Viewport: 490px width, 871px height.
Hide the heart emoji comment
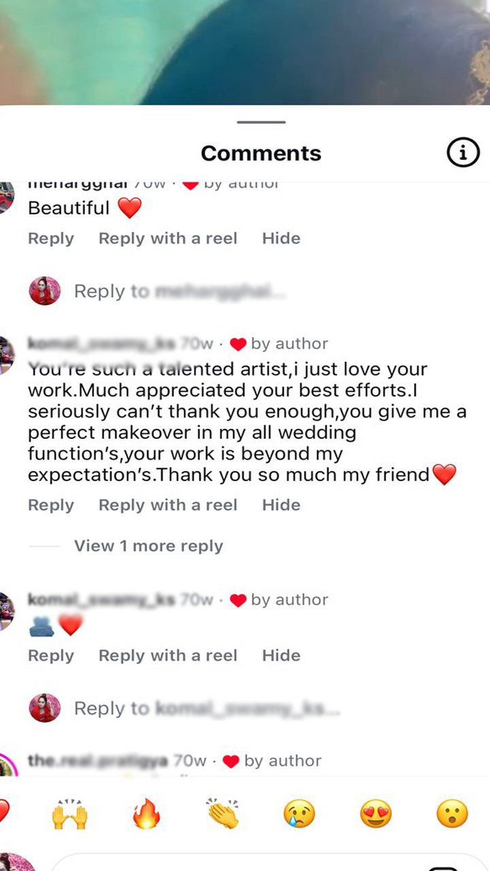281,655
